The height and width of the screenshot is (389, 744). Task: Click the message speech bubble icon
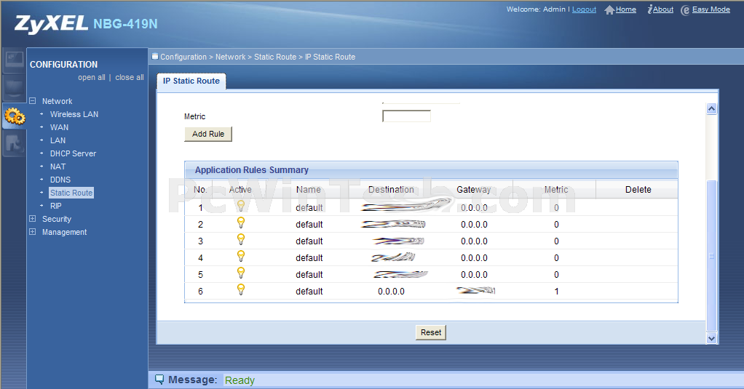pyautogui.click(x=159, y=380)
